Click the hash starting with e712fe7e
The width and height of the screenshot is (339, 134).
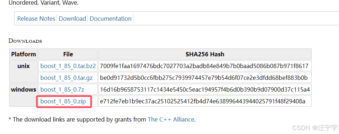pos(202,101)
